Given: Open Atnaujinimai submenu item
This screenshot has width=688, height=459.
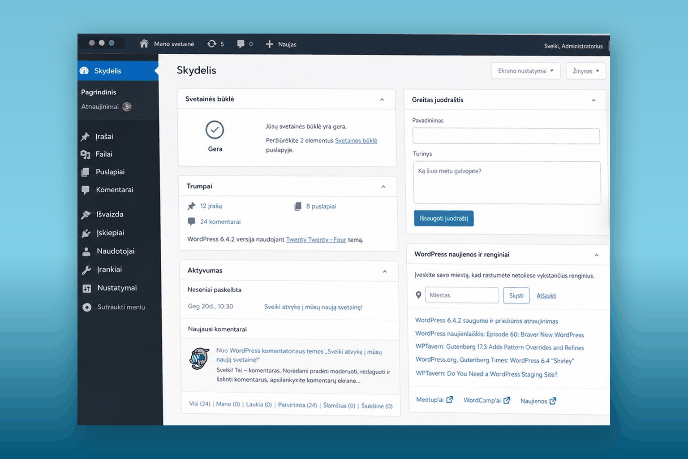Looking at the screenshot, I should (100, 107).
